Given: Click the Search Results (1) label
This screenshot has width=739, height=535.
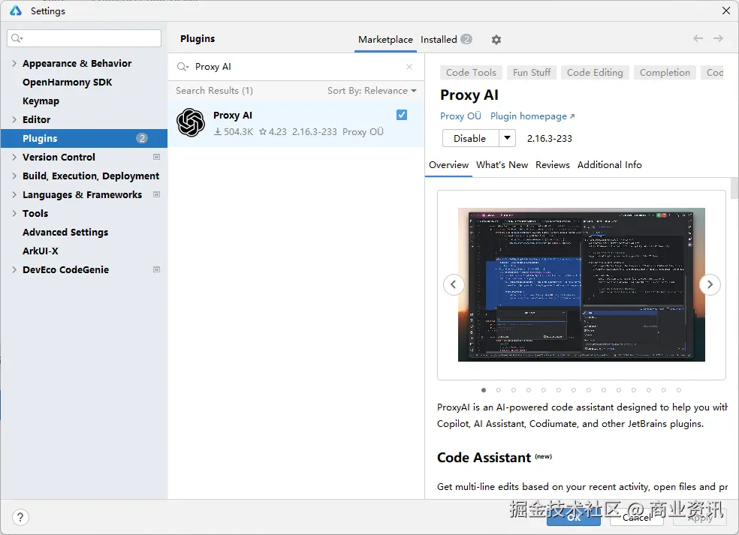Looking at the screenshot, I should pyautogui.click(x=215, y=91).
